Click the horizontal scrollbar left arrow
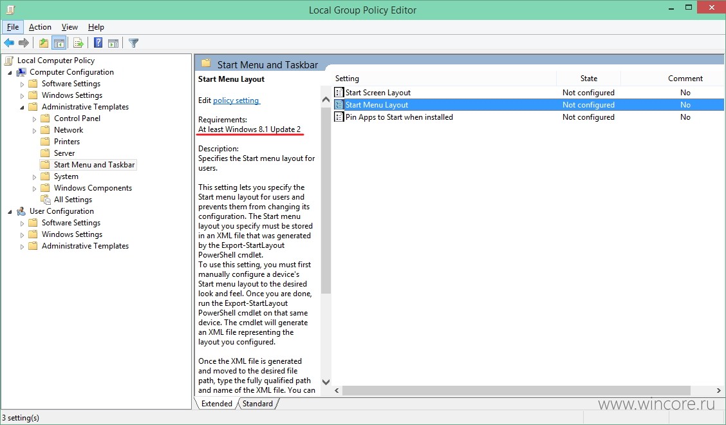726x425 pixels. (x=337, y=390)
